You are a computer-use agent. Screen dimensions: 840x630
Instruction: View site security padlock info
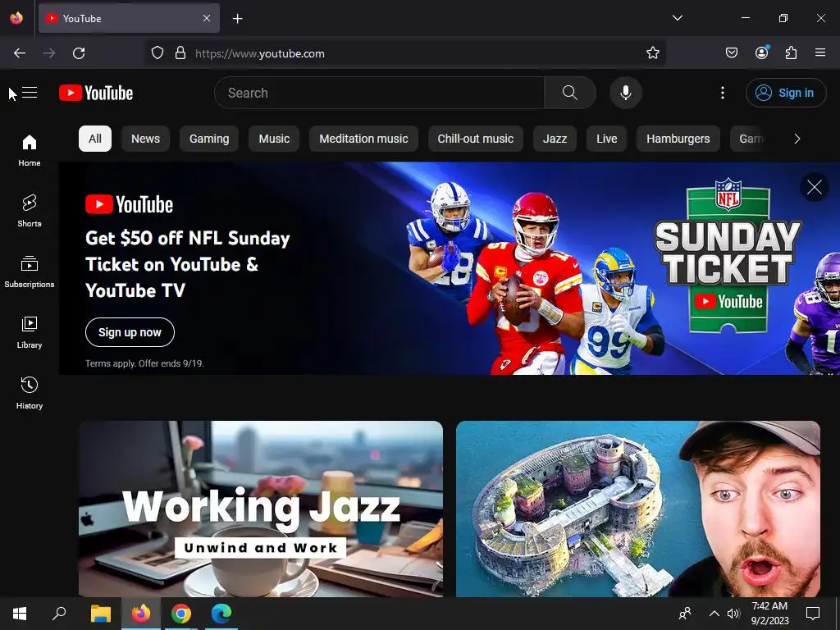(180, 53)
